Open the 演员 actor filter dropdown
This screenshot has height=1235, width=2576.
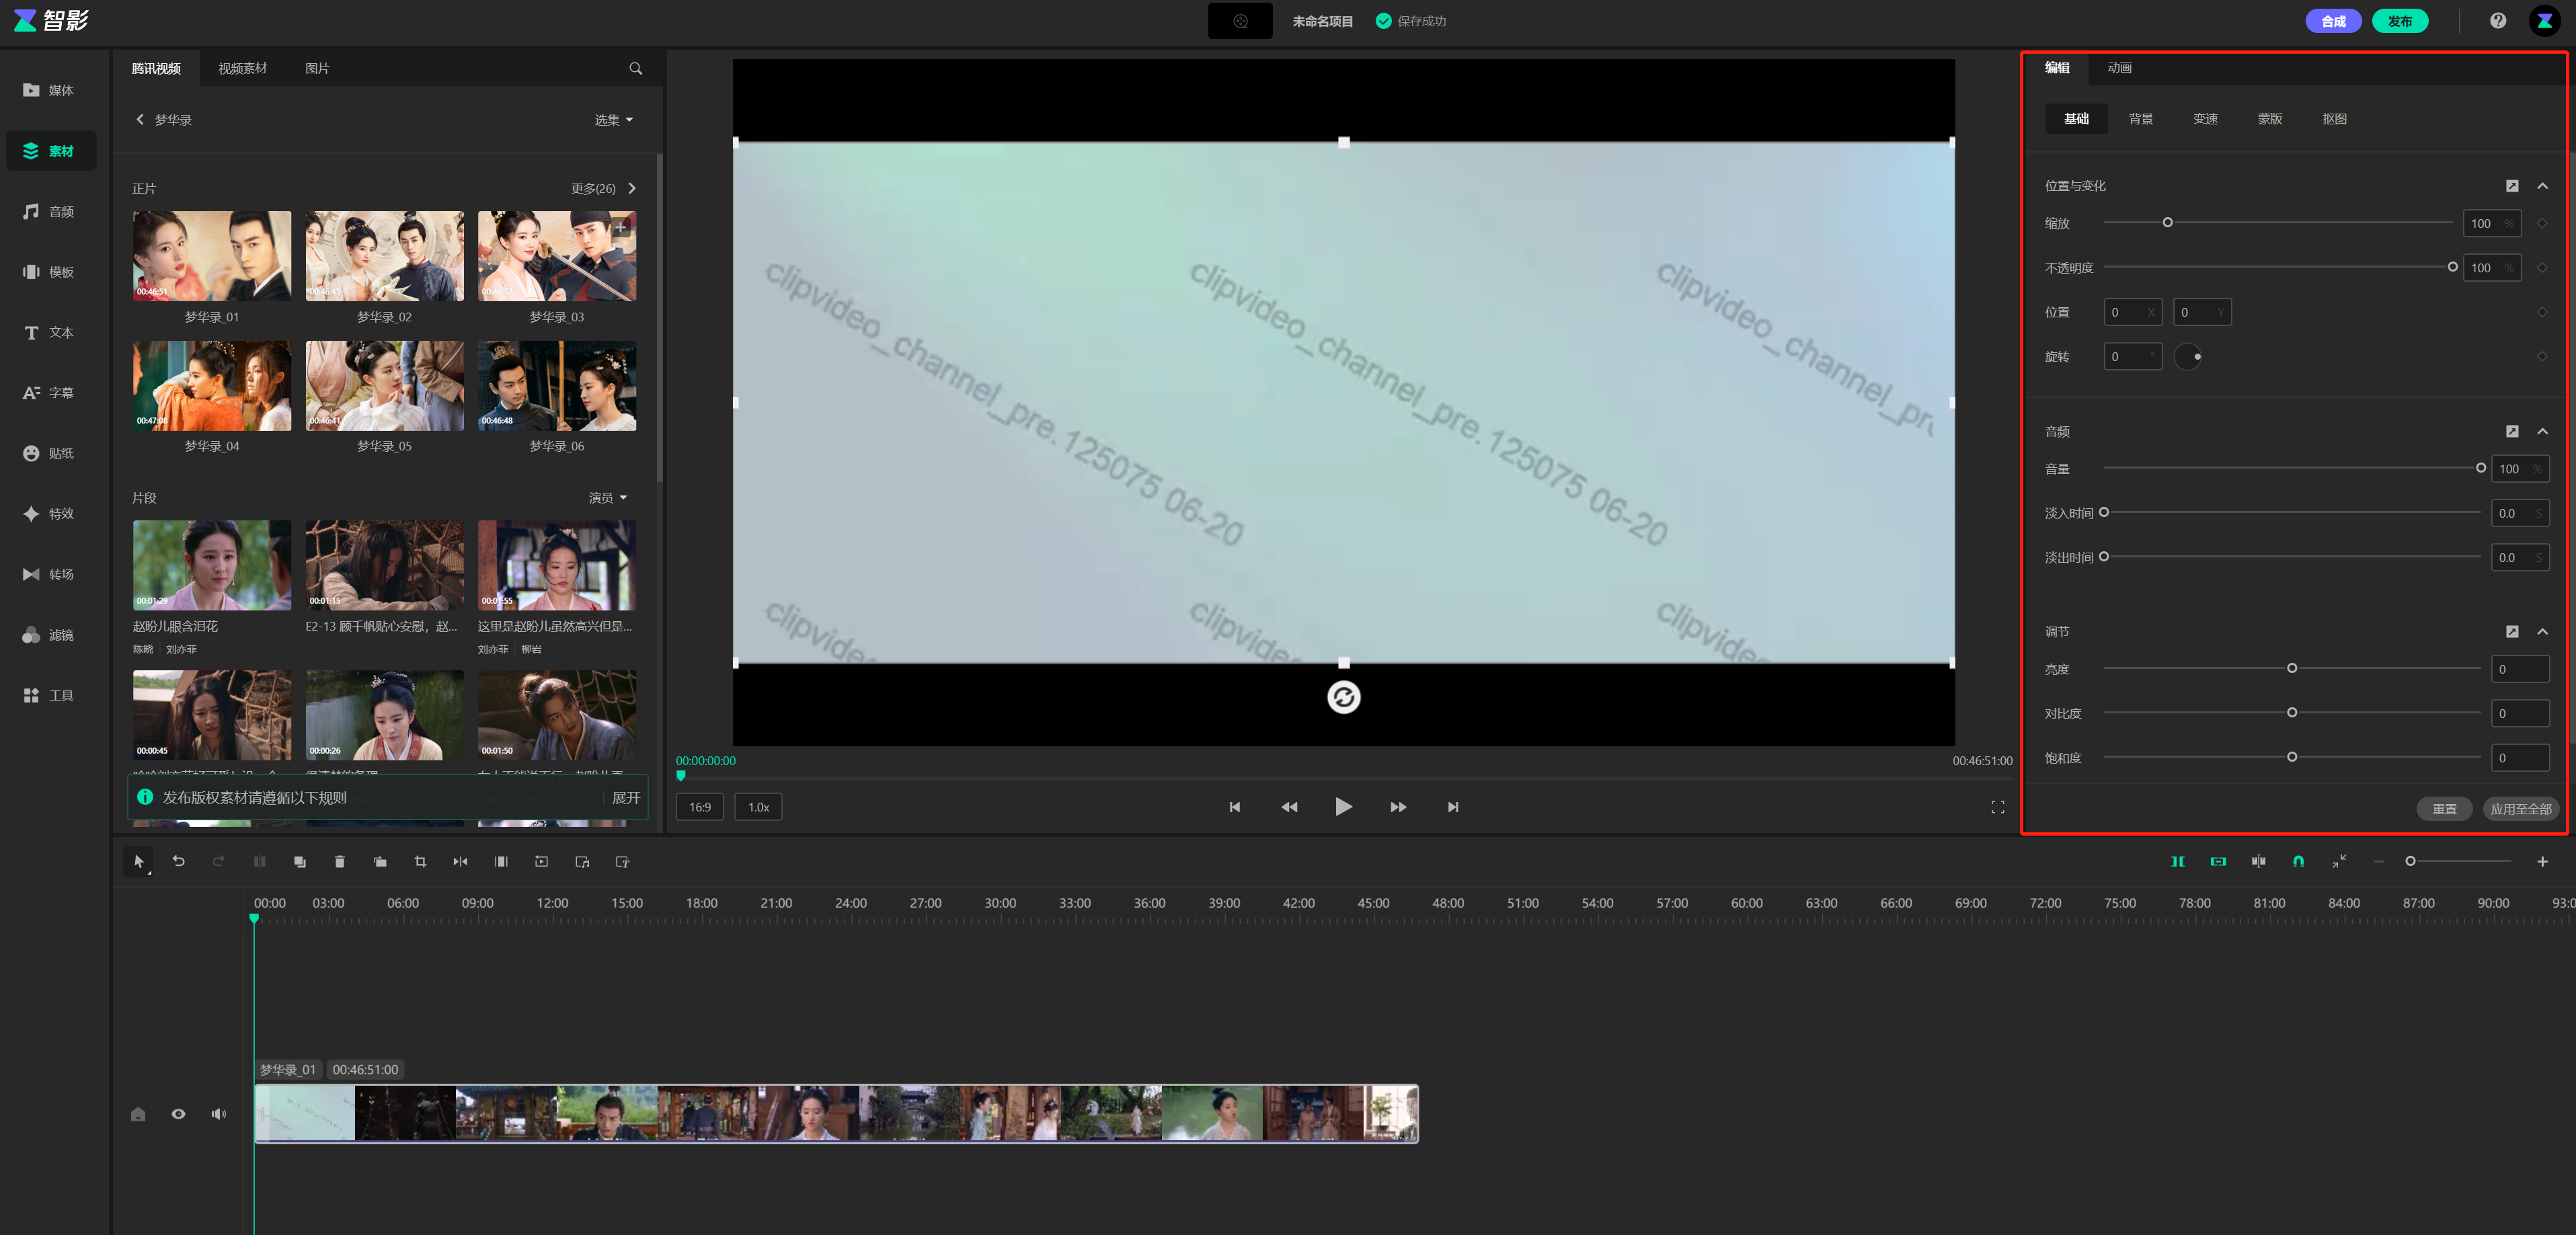607,497
